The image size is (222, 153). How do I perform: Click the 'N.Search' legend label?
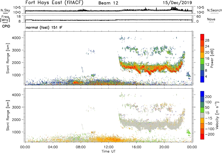click(x=214, y=10)
